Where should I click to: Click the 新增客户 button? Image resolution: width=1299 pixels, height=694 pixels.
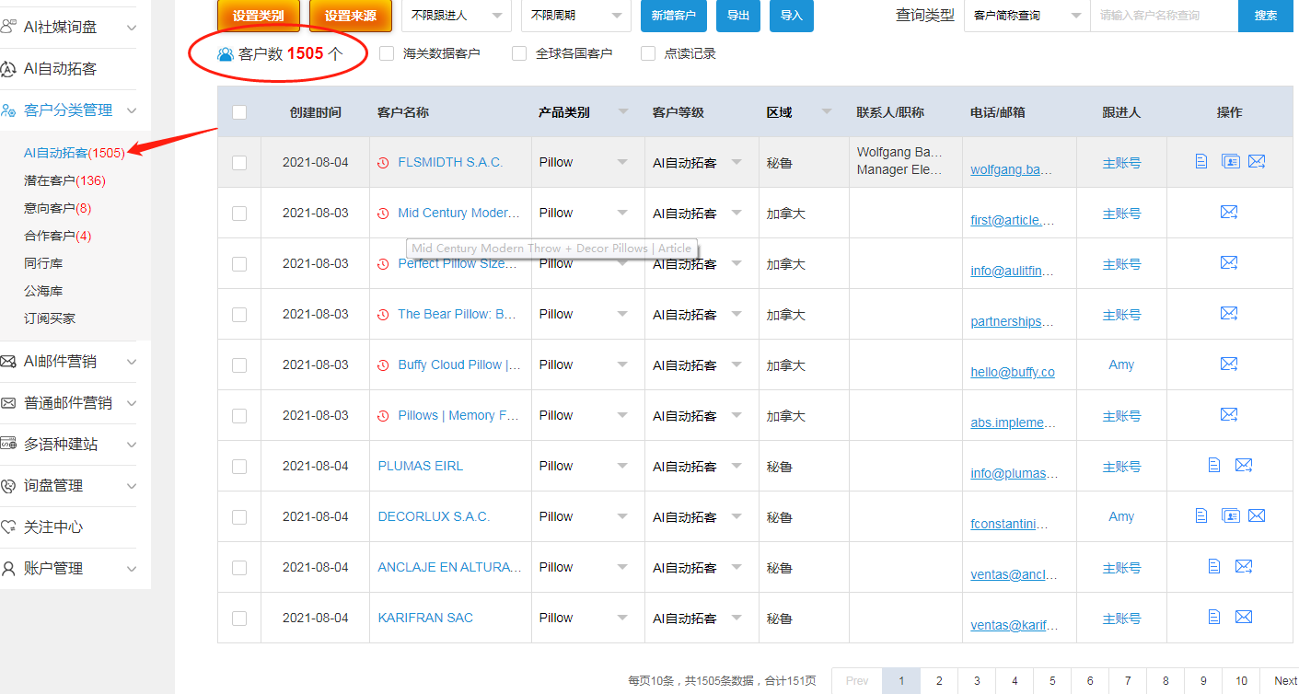pyautogui.click(x=674, y=16)
